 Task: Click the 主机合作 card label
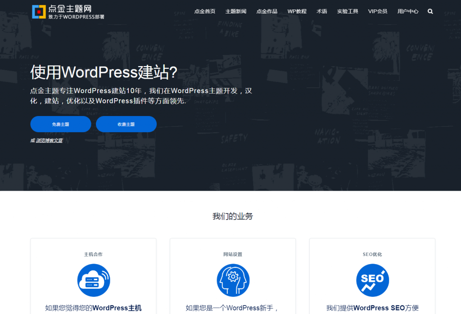point(93,254)
